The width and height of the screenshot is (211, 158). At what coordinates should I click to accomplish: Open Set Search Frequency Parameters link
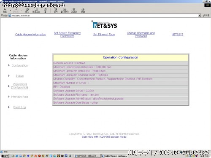pos(67,35)
